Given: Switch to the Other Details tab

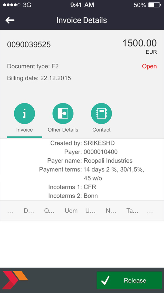Looking at the screenshot, I should pyautogui.click(x=63, y=130).
